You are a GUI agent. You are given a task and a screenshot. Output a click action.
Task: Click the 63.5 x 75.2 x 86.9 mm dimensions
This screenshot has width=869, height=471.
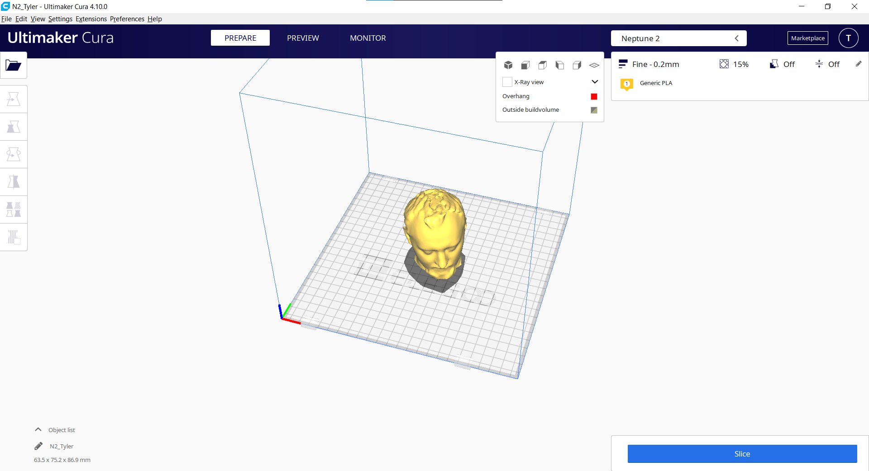pos(62,460)
